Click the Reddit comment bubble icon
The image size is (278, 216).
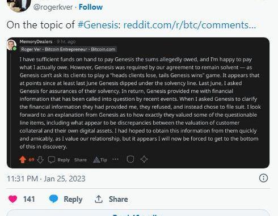coord(52,160)
